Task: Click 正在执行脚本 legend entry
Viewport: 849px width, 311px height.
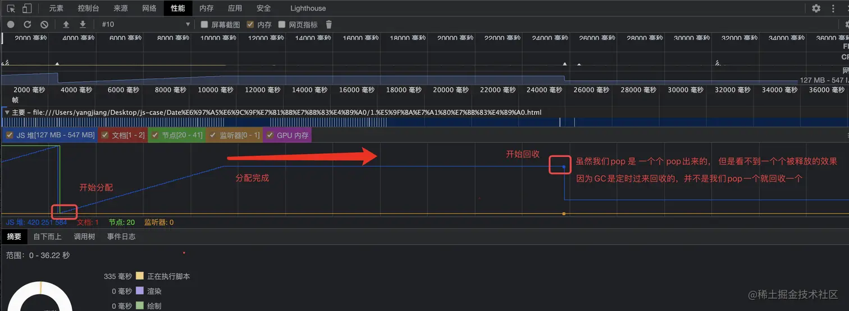Action: click(169, 276)
